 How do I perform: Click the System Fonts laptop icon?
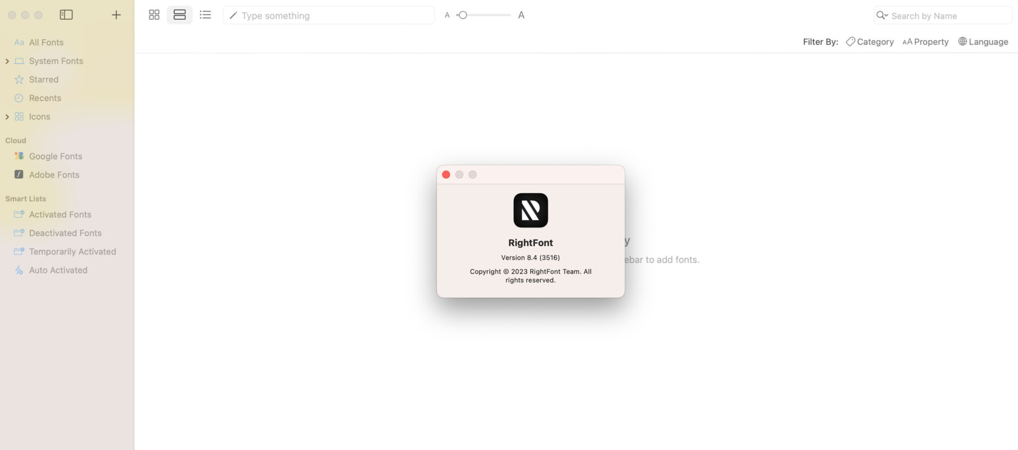point(19,61)
